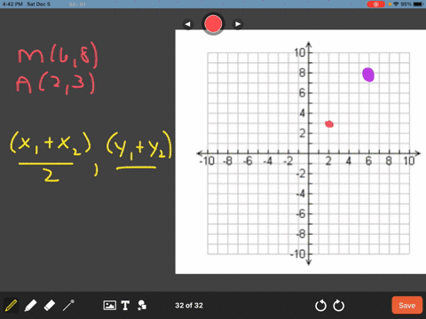
Task: Select the laser pointer tool
Action: coord(68,306)
